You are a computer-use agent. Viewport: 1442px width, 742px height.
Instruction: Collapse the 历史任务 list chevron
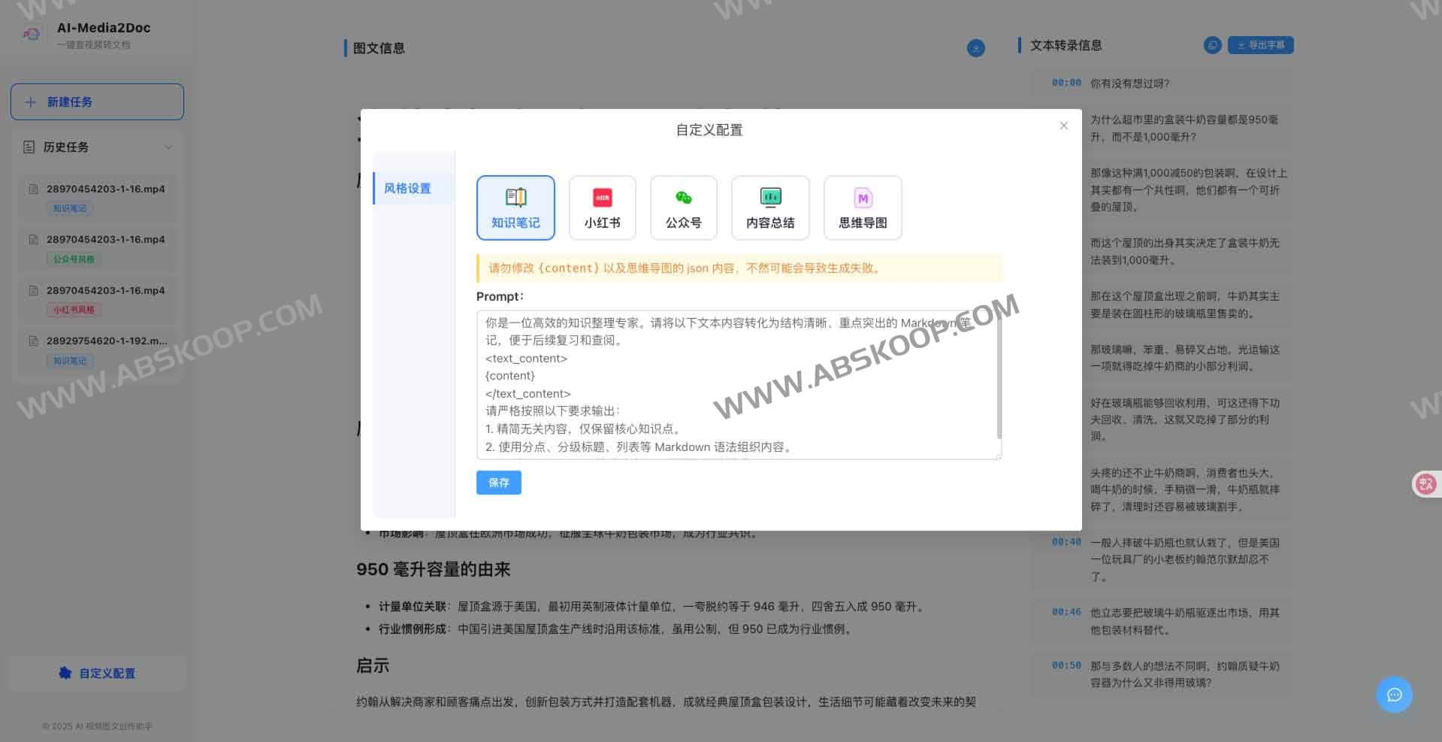[x=168, y=147]
